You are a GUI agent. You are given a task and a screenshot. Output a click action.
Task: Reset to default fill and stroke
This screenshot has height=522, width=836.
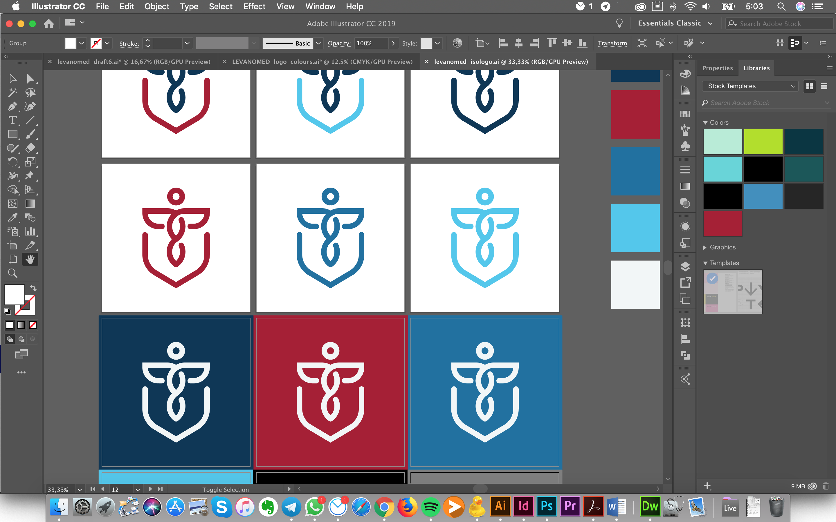(x=7, y=311)
